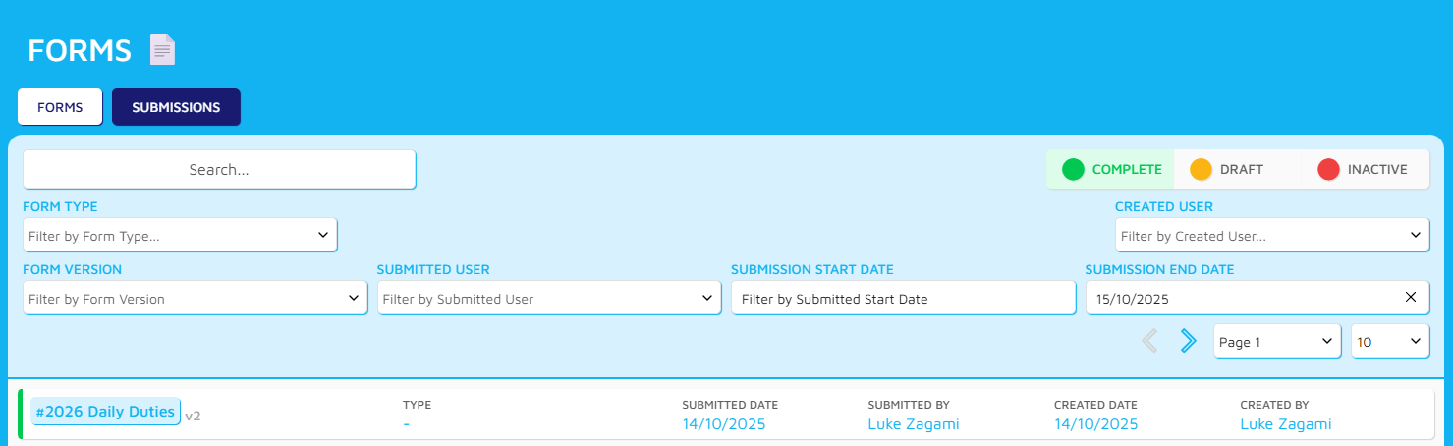Click Luke Zagami under Submitted By
1453x446 pixels.
point(913,424)
